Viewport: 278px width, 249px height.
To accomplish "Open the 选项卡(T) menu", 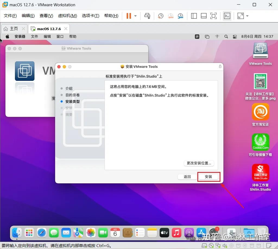I will point(90,16).
